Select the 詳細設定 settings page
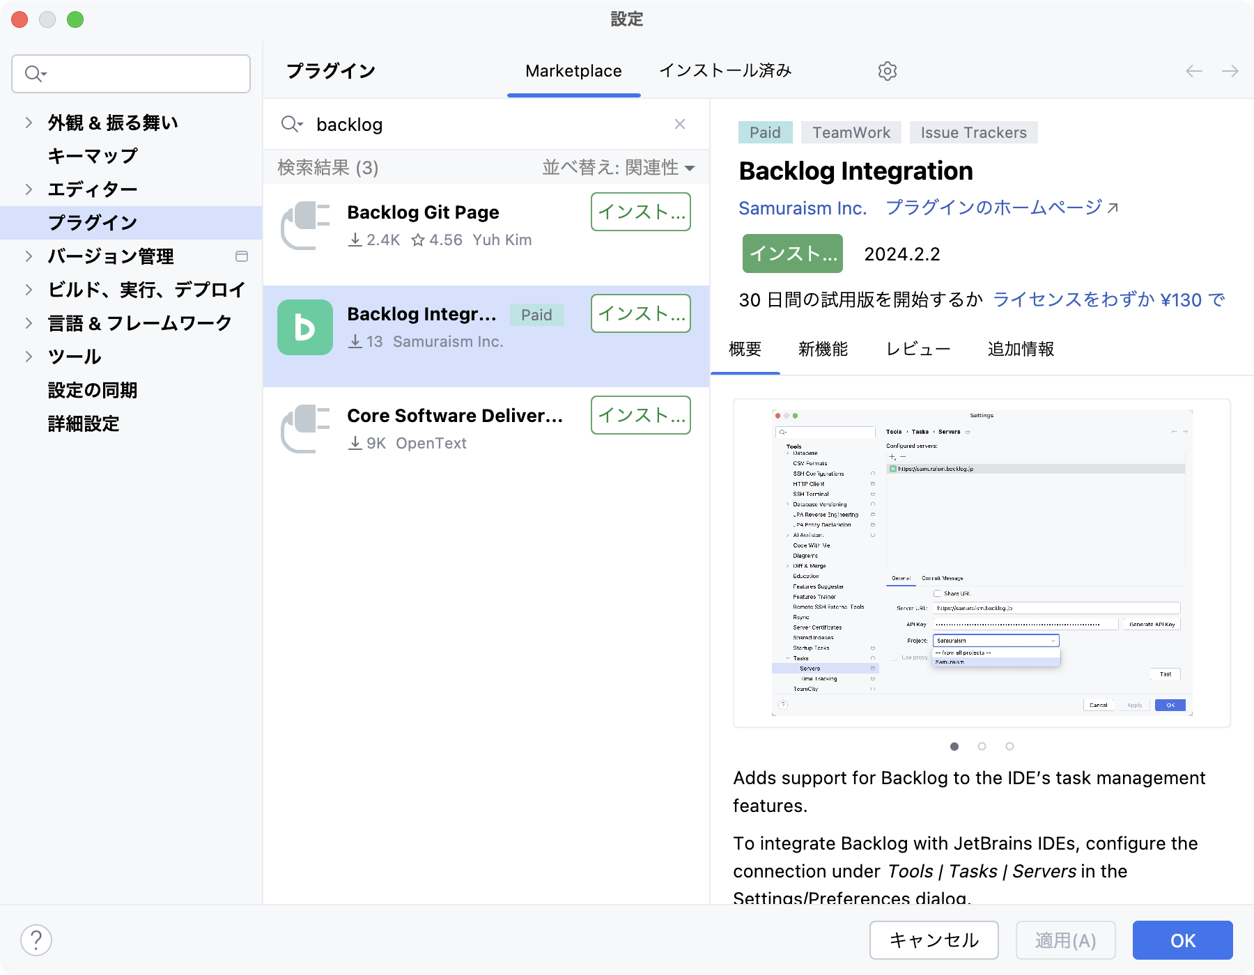This screenshot has height=975, width=1254. pyautogui.click(x=131, y=423)
